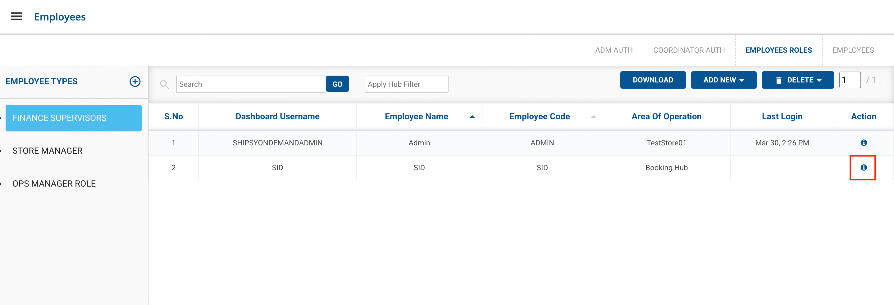Choose OPS MANAGER ROLE employee type
The height and width of the screenshot is (305, 894).
[x=54, y=183]
